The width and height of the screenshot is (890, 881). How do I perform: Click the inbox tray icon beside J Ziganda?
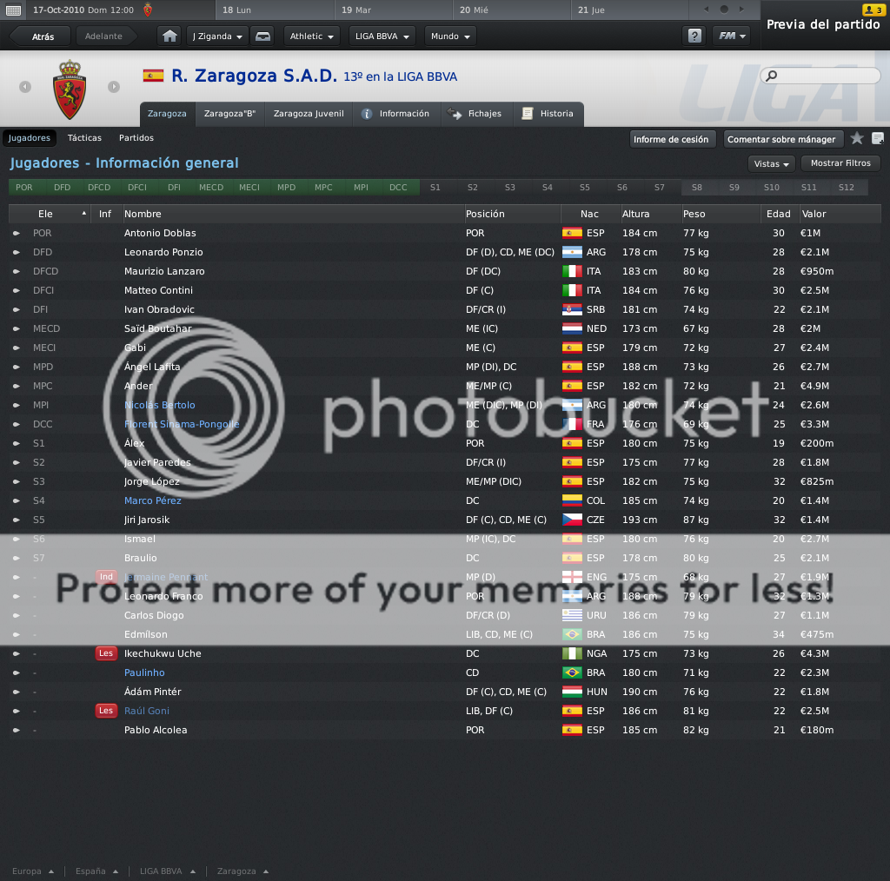(262, 36)
